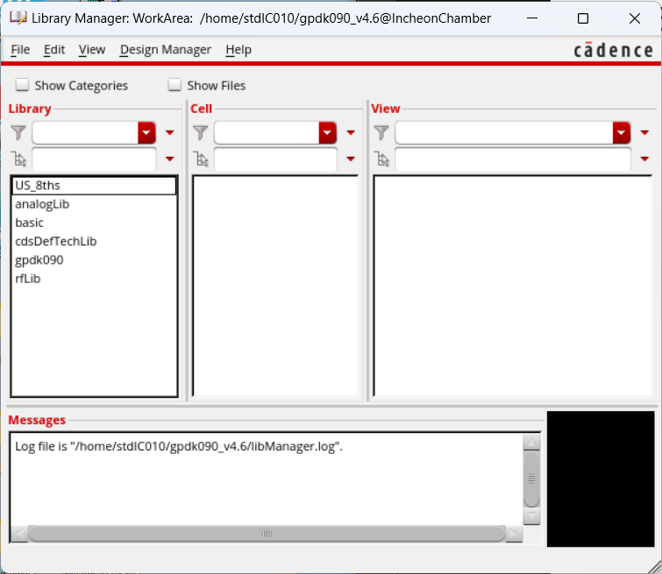Image resolution: width=662 pixels, height=574 pixels.
Task: Click the View filter text field
Action: [x=504, y=133]
